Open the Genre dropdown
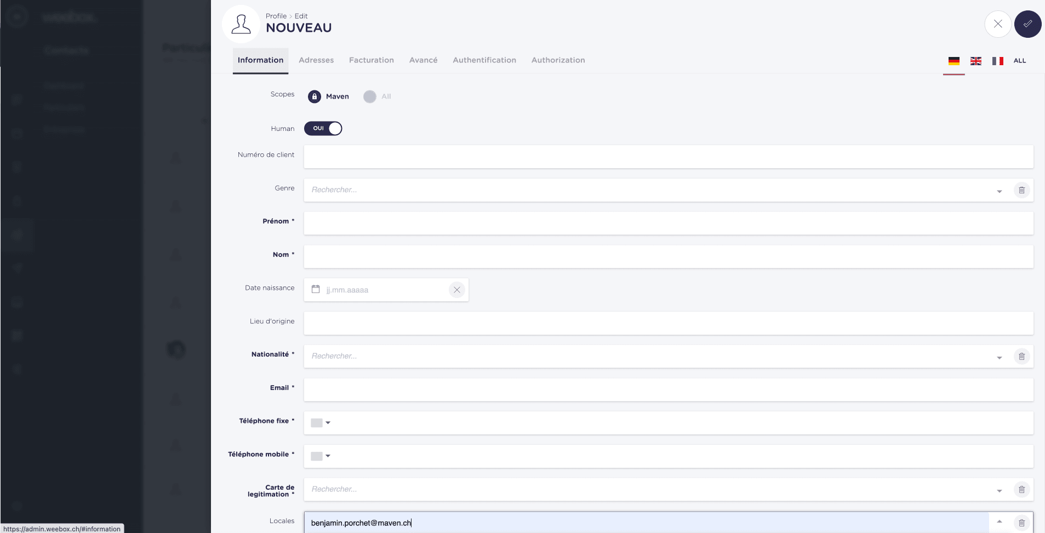 [999, 190]
